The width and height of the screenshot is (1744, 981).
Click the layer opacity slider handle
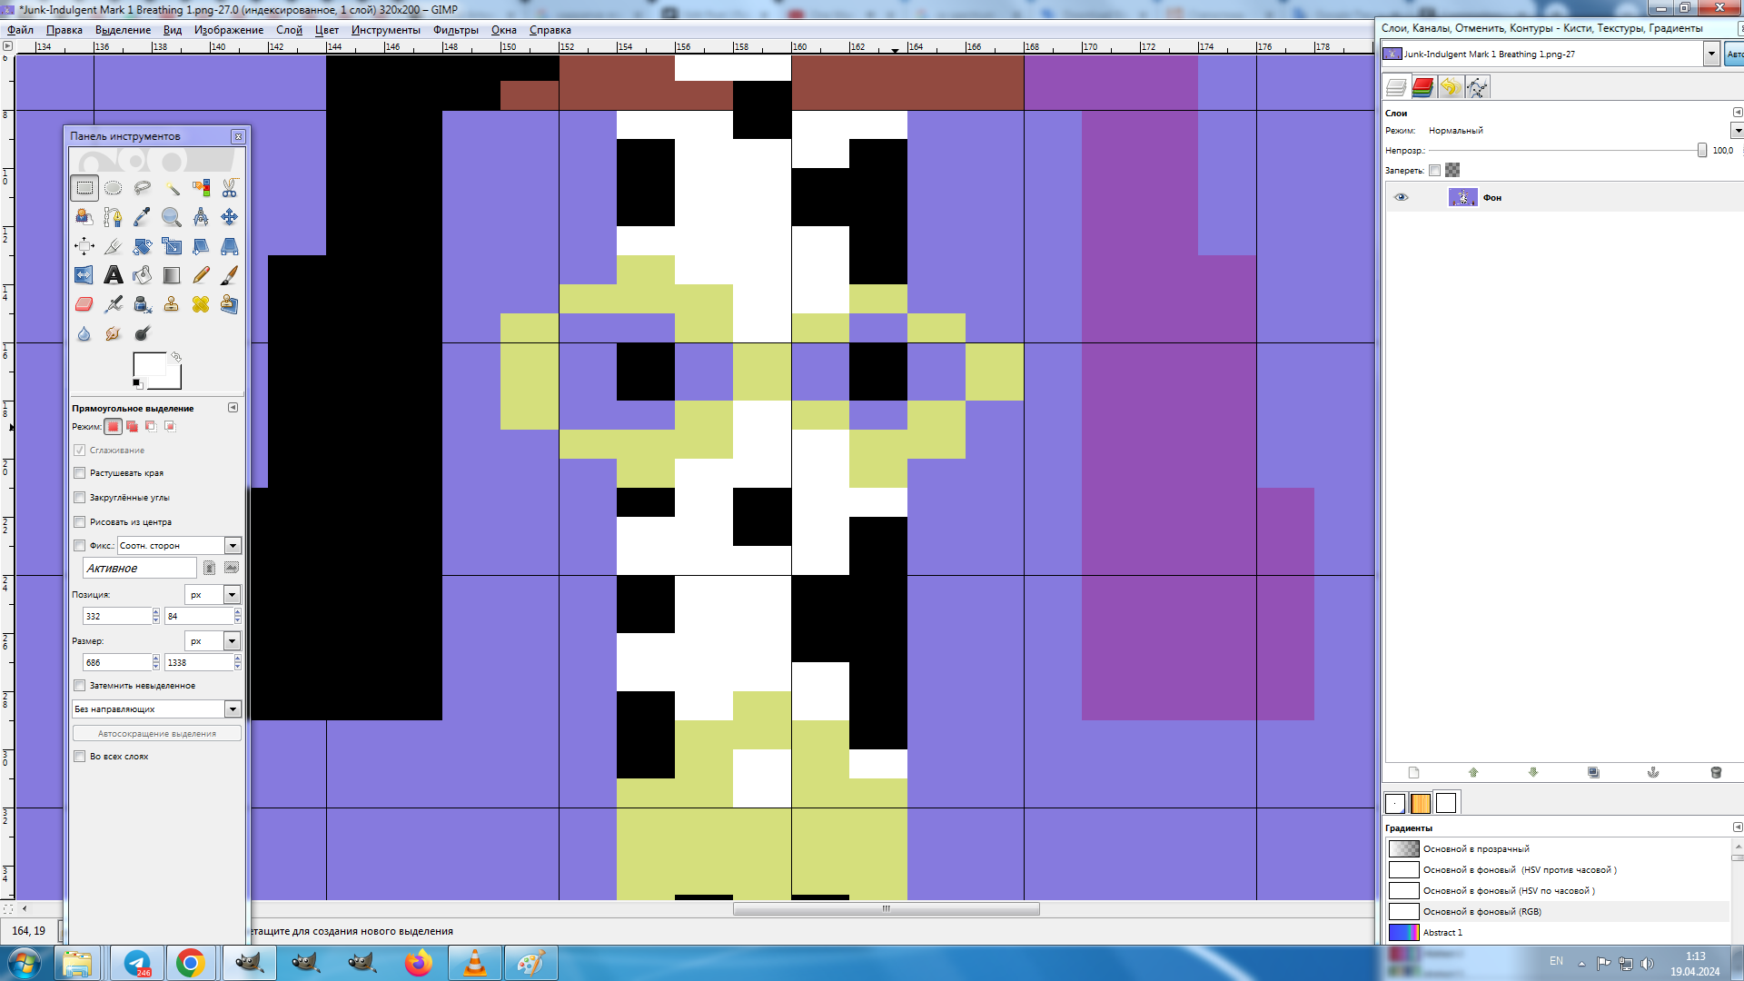tap(1702, 151)
